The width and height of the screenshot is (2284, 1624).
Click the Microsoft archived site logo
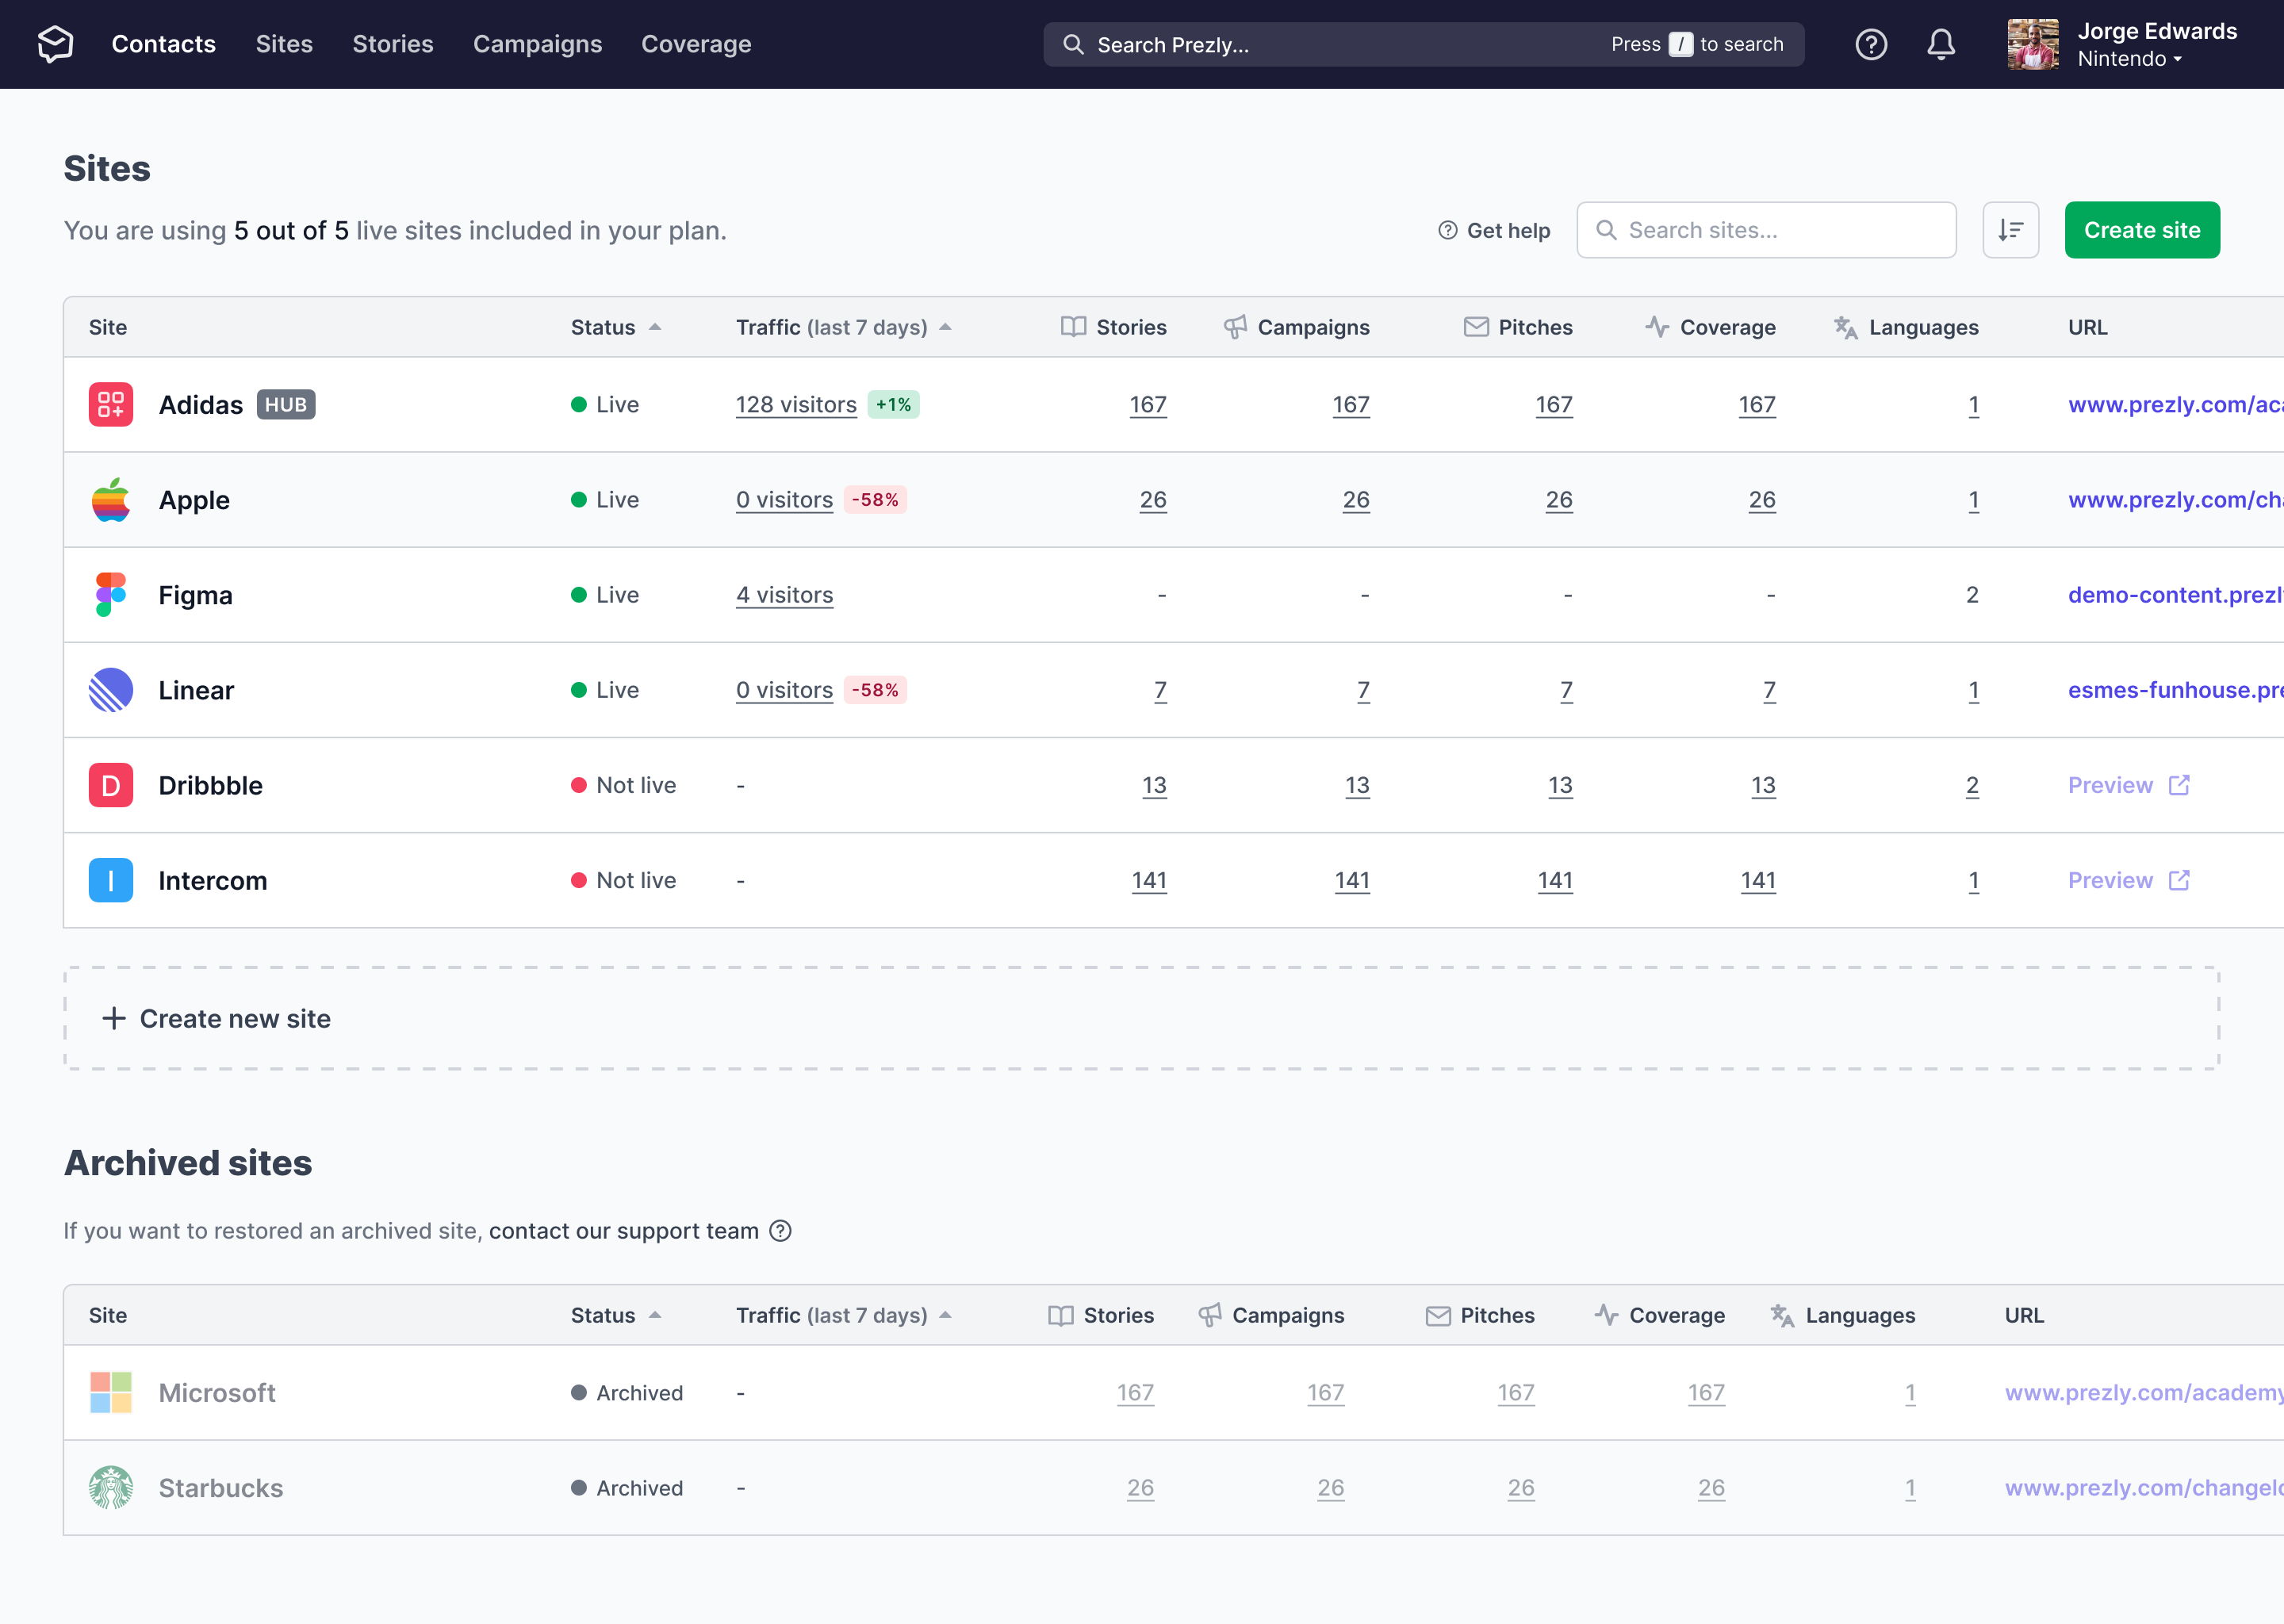tap(111, 1392)
